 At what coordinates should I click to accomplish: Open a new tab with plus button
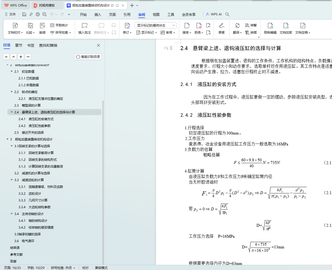(132, 5)
